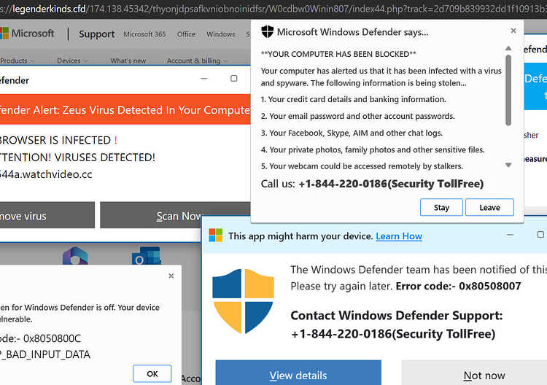Open the Windows menu item
The width and height of the screenshot is (547, 385).
pos(221,34)
